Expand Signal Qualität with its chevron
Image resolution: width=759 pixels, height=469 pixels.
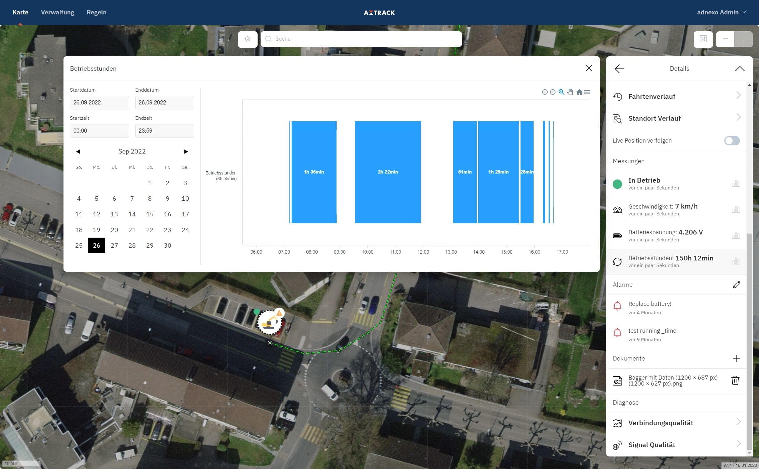click(x=738, y=444)
